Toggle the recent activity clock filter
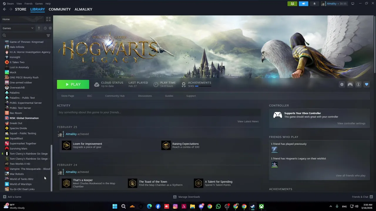The height and width of the screenshot is (211, 376). 45,28
